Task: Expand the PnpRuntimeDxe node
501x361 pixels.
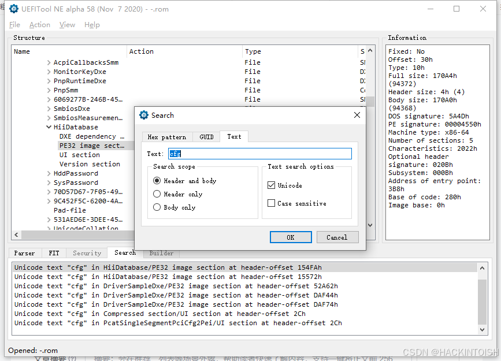Action: tap(49, 81)
